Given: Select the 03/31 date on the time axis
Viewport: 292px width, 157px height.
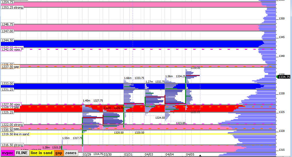Looking at the screenshot, I should coord(128,155).
